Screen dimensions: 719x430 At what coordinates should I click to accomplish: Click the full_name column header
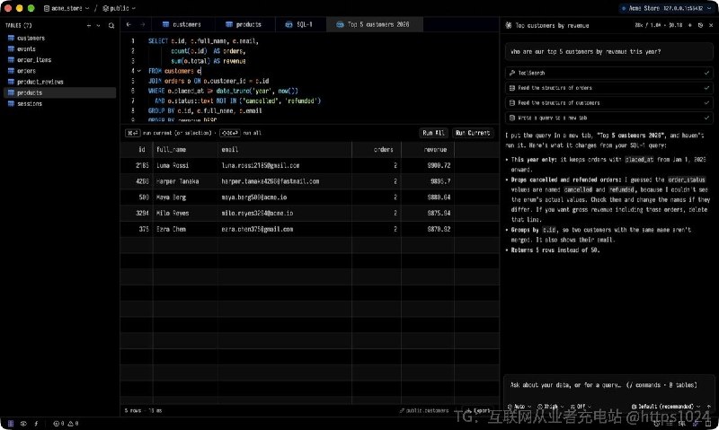click(185, 150)
